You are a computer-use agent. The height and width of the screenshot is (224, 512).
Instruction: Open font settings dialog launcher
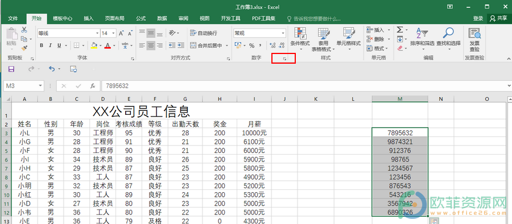(x=132, y=59)
